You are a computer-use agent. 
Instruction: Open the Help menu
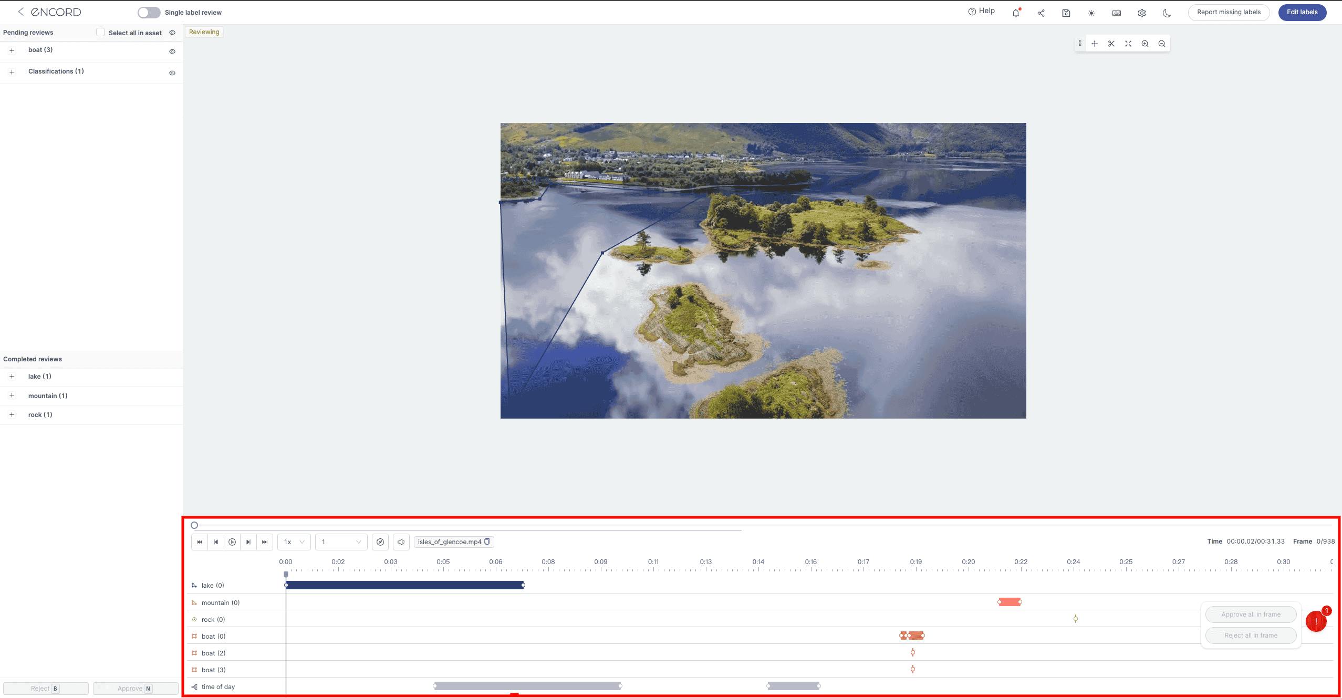(x=981, y=11)
